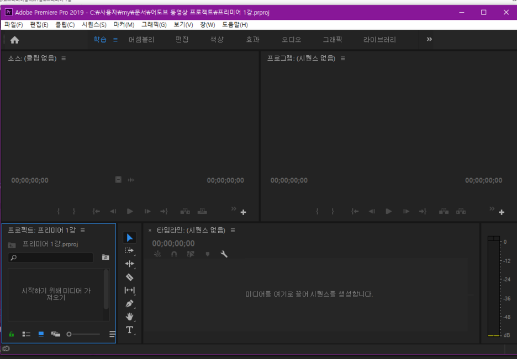Click Source monitor Mark In brace
This screenshot has height=359, width=517.
click(59, 211)
